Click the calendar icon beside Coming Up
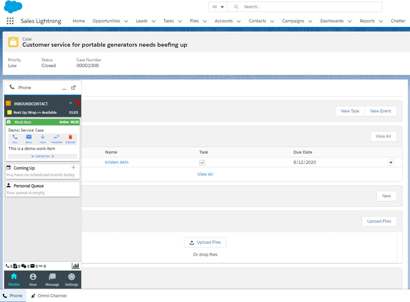 click(9, 168)
